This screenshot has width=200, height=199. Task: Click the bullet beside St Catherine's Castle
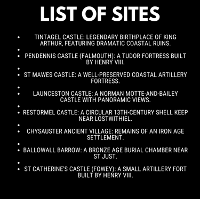[x=19, y=169]
